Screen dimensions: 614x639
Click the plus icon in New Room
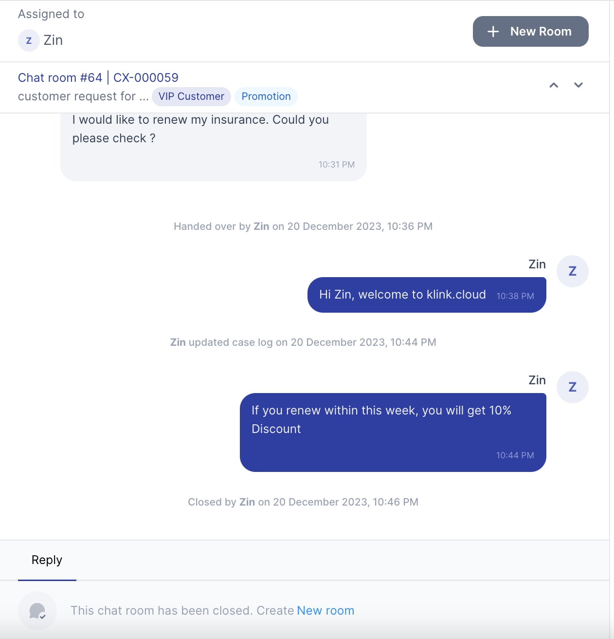point(493,32)
